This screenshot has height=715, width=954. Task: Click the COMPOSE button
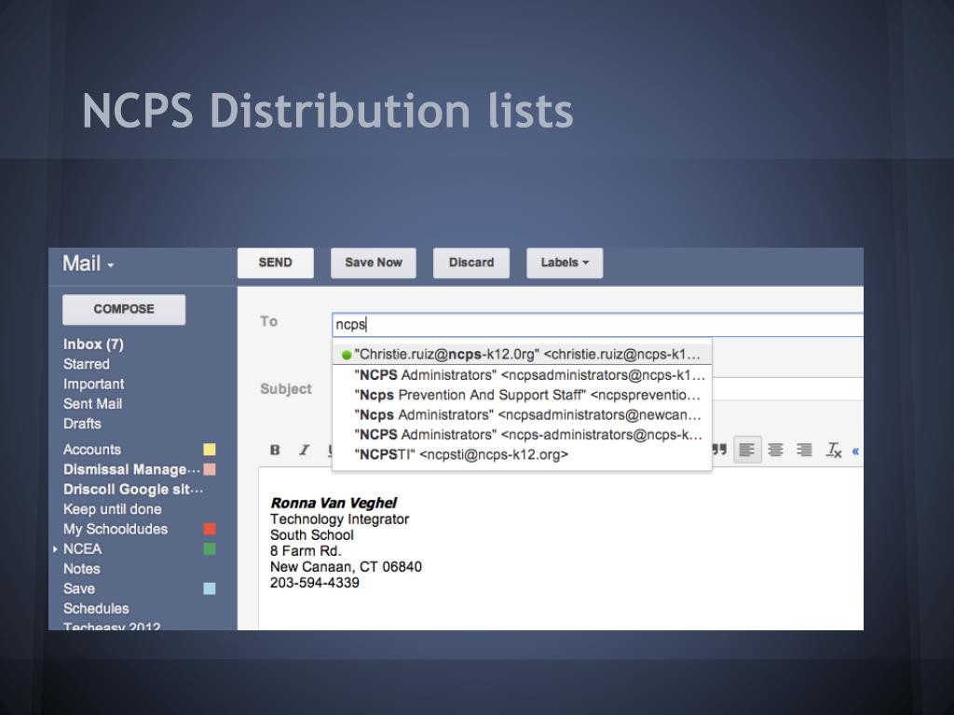pyautogui.click(x=124, y=309)
